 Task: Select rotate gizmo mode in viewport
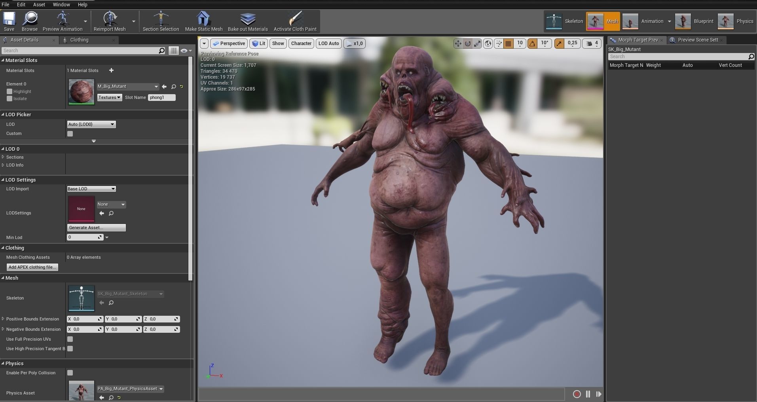pos(468,44)
